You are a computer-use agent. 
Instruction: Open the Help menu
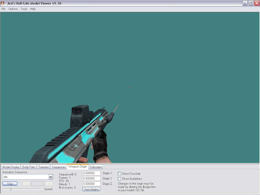tap(33, 9)
